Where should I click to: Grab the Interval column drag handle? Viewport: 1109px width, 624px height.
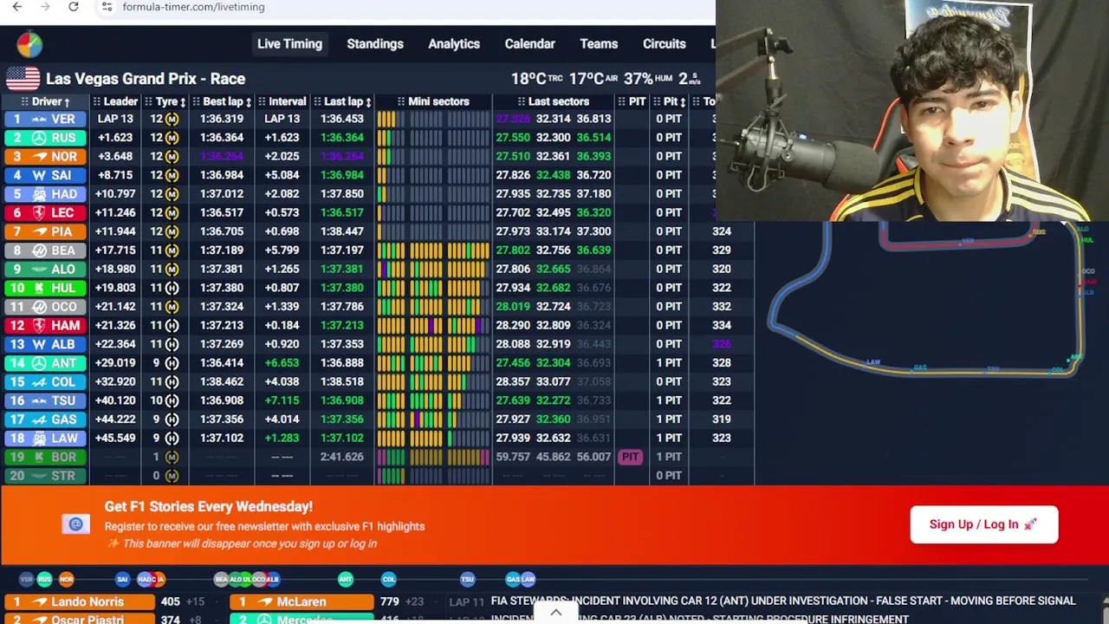[263, 102]
